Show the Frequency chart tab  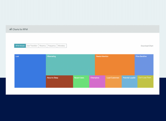(52, 46)
